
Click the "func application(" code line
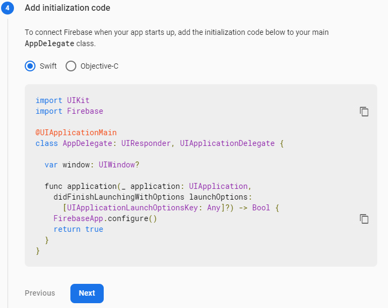pyautogui.click(x=148, y=186)
